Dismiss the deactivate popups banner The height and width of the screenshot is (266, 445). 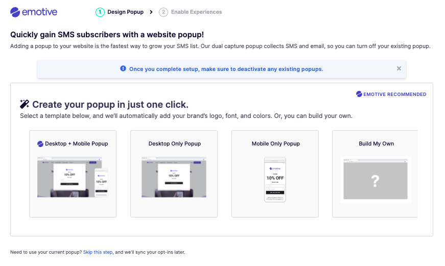399,68
